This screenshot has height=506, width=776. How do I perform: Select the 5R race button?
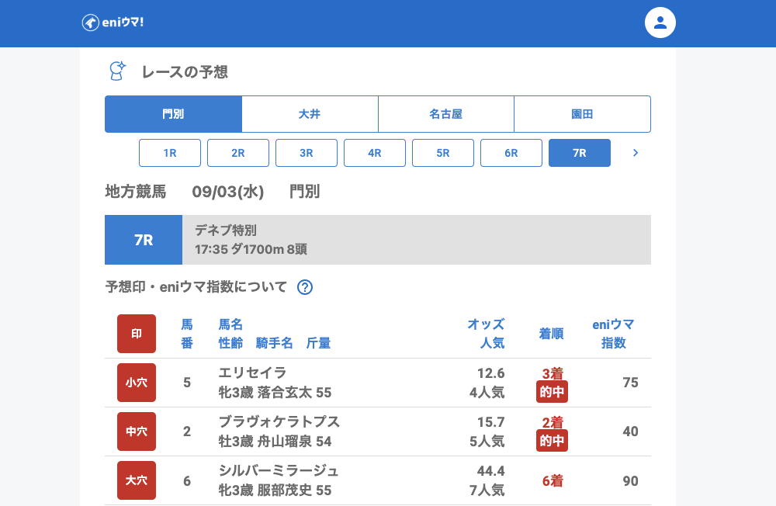pyautogui.click(x=443, y=153)
